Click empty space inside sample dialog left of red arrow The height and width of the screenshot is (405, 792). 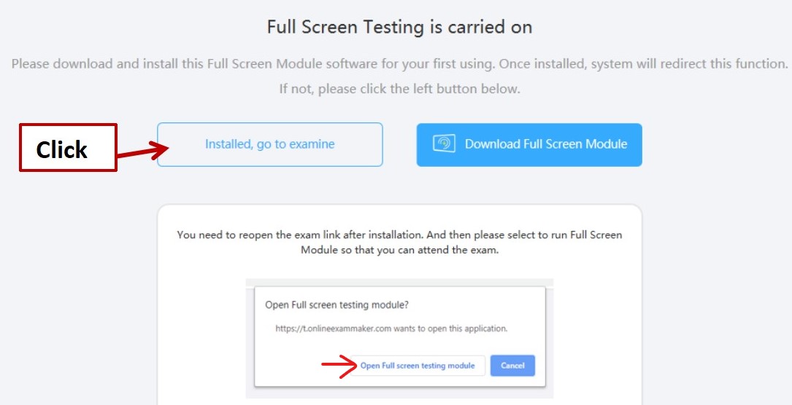pos(288,366)
